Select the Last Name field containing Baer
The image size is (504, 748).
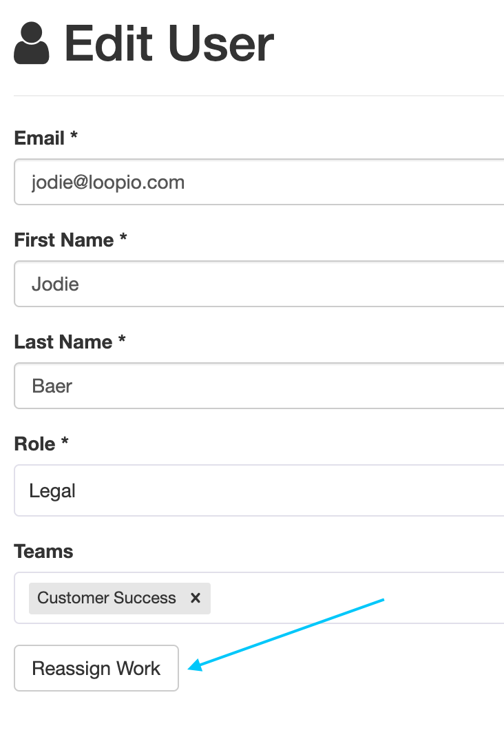pyautogui.click(x=259, y=386)
